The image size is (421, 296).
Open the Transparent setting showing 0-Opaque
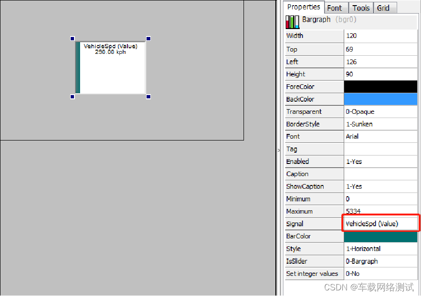380,111
